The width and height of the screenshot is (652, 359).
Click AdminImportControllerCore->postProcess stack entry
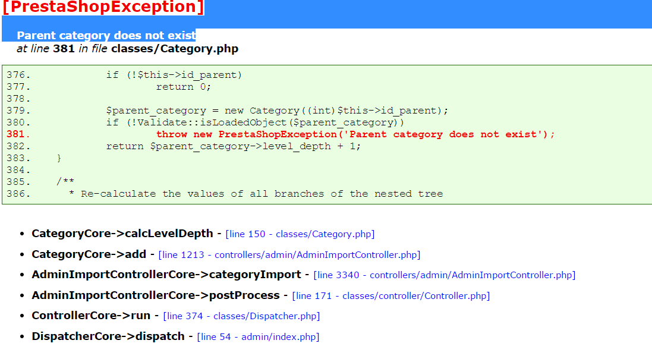[x=156, y=295]
